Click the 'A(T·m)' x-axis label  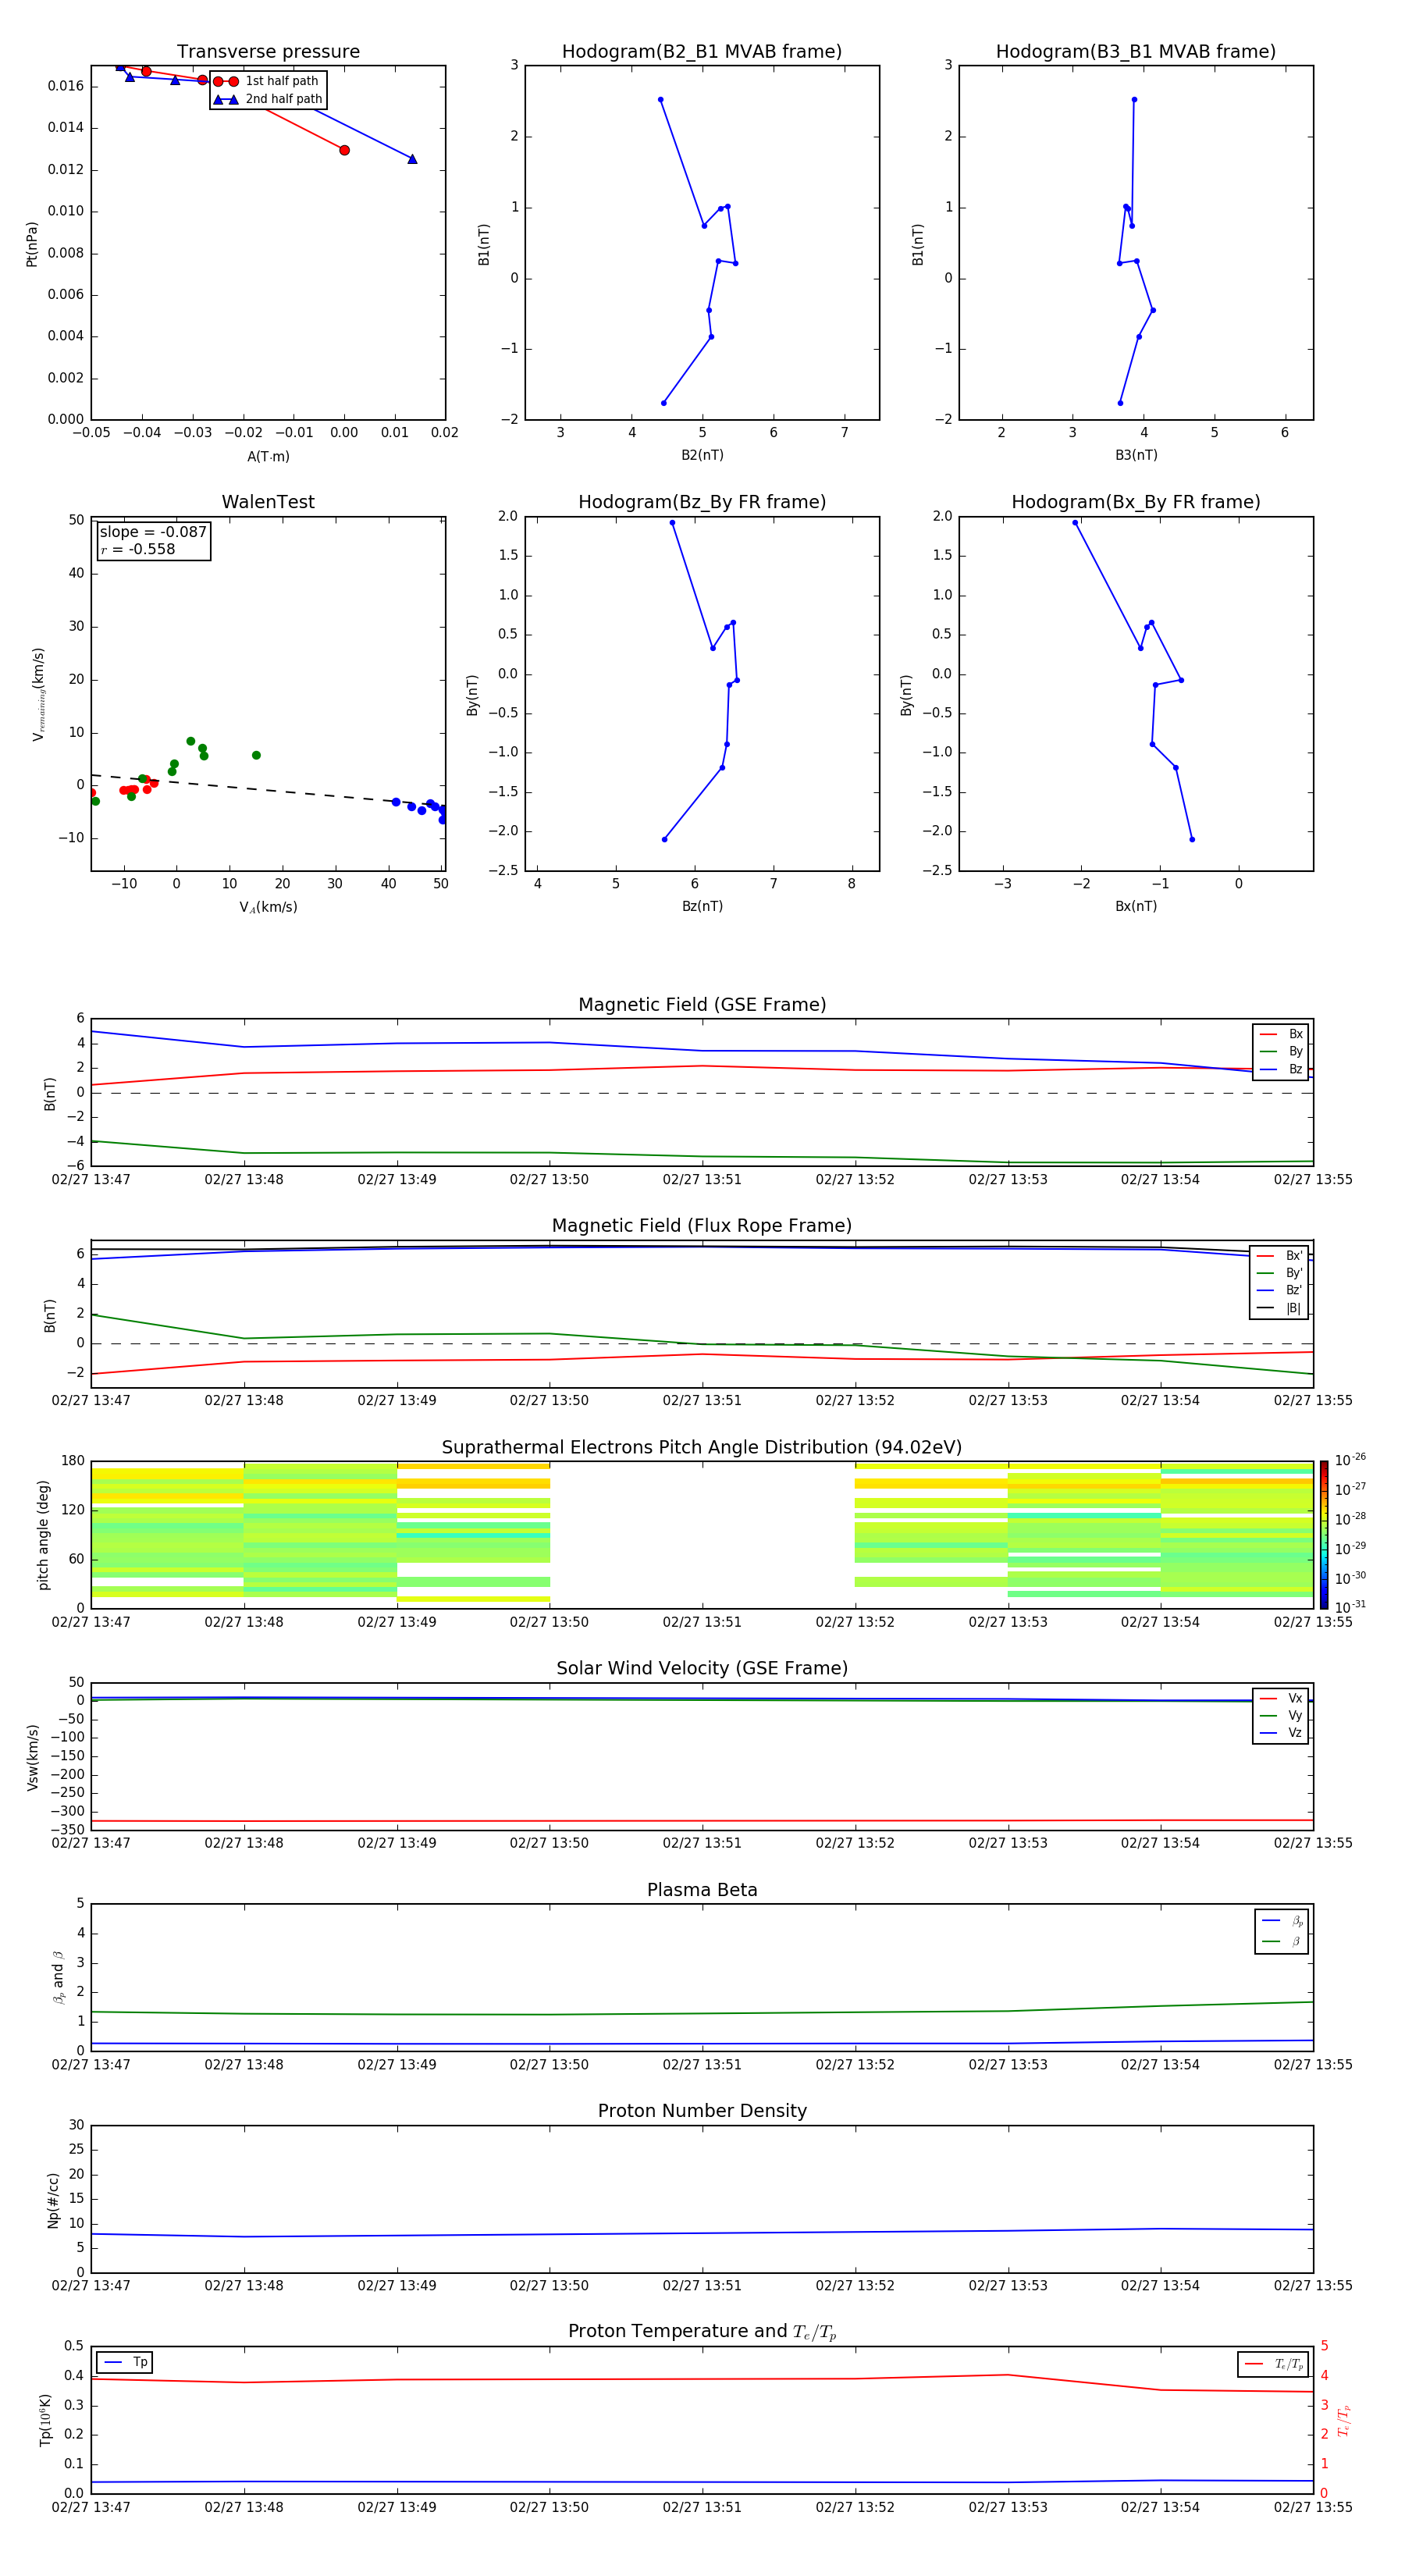coord(268,456)
